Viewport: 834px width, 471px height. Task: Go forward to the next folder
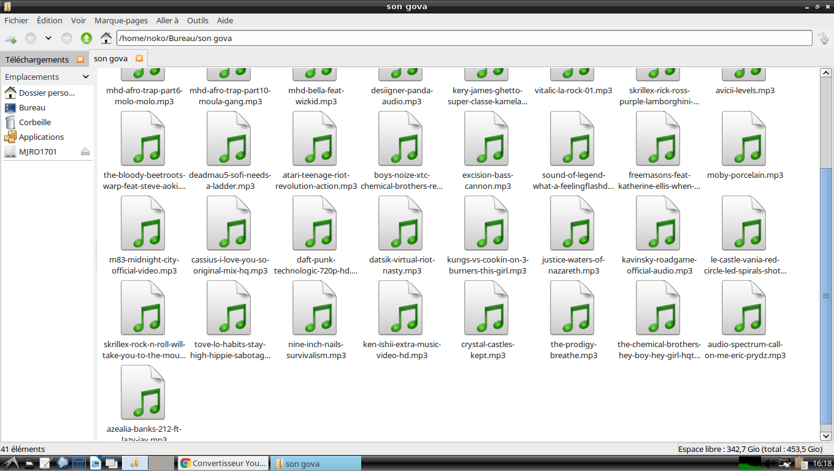click(x=67, y=38)
